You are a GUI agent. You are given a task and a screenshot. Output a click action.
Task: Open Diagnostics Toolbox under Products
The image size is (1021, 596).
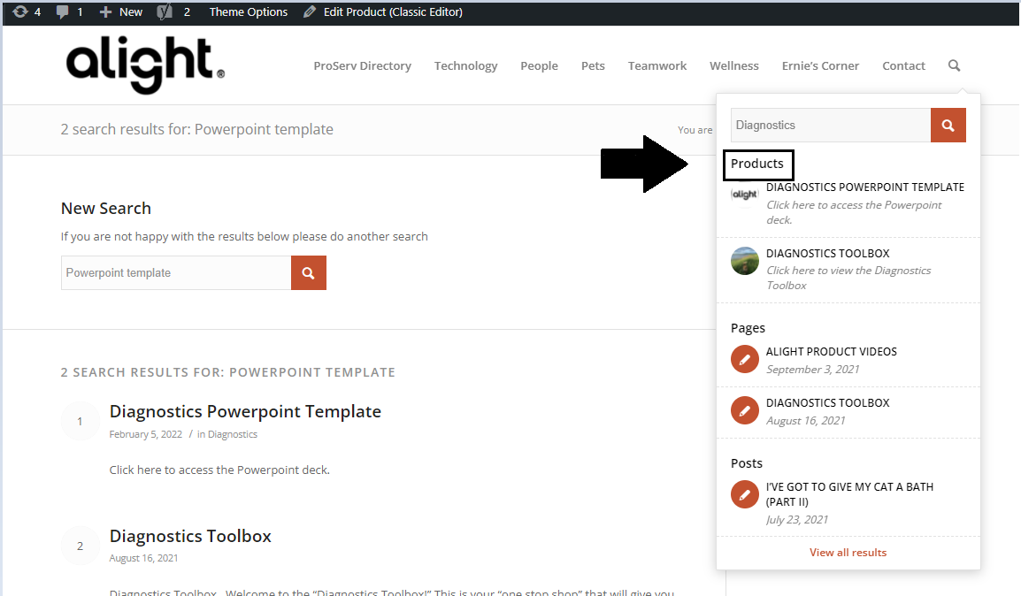(x=827, y=254)
